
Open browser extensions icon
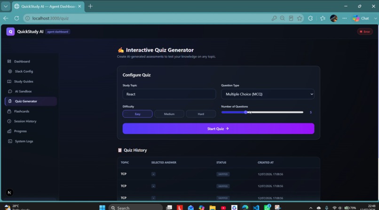tap(310, 18)
